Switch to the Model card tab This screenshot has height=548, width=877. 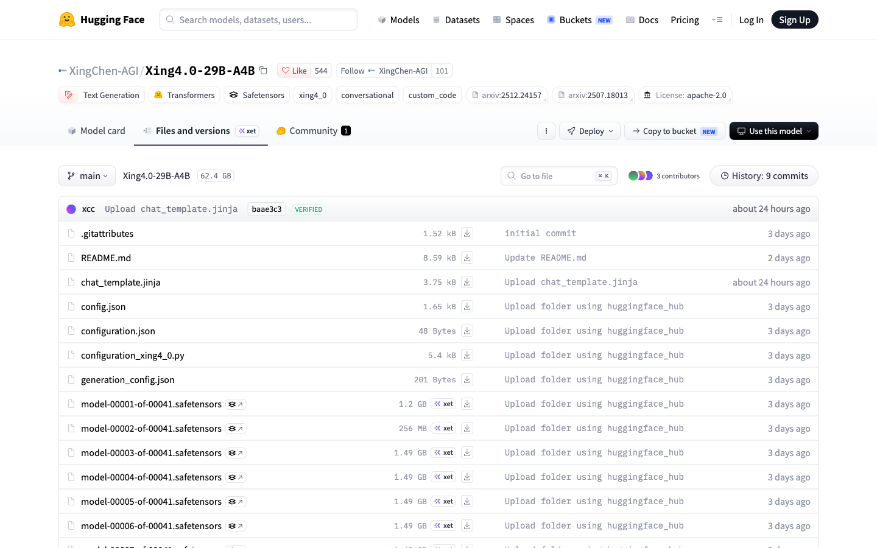pyautogui.click(x=96, y=131)
